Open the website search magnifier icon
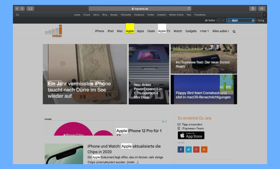The width and height of the screenshot is (280, 169). tap(234, 32)
